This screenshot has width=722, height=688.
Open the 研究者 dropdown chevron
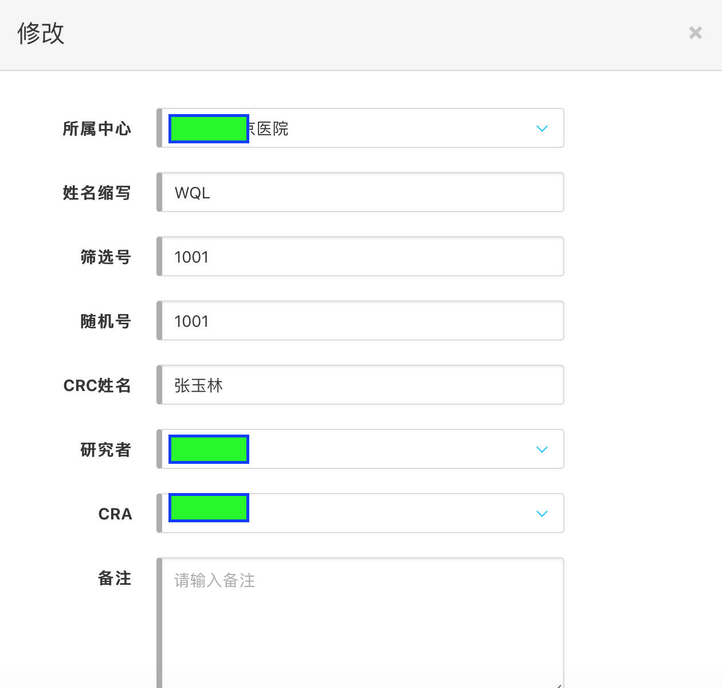[x=541, y=449]
